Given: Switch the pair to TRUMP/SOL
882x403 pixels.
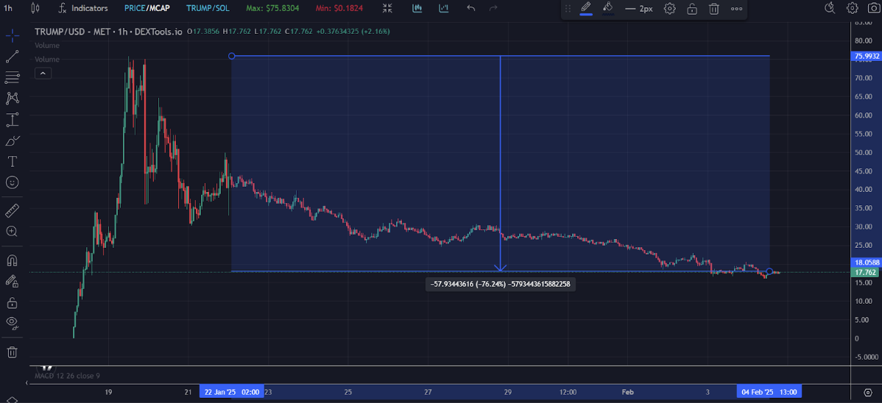Looking at the screenshot, I should (207, 8).
